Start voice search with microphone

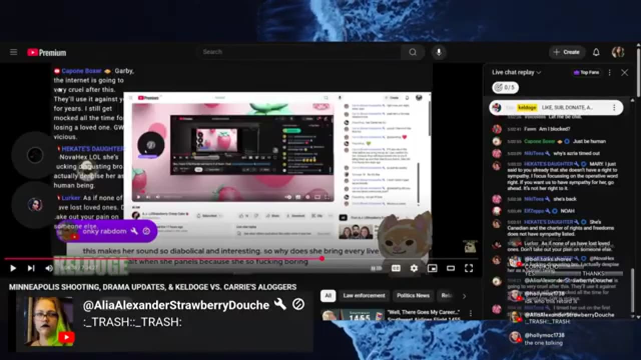click(x=439, y=52)
